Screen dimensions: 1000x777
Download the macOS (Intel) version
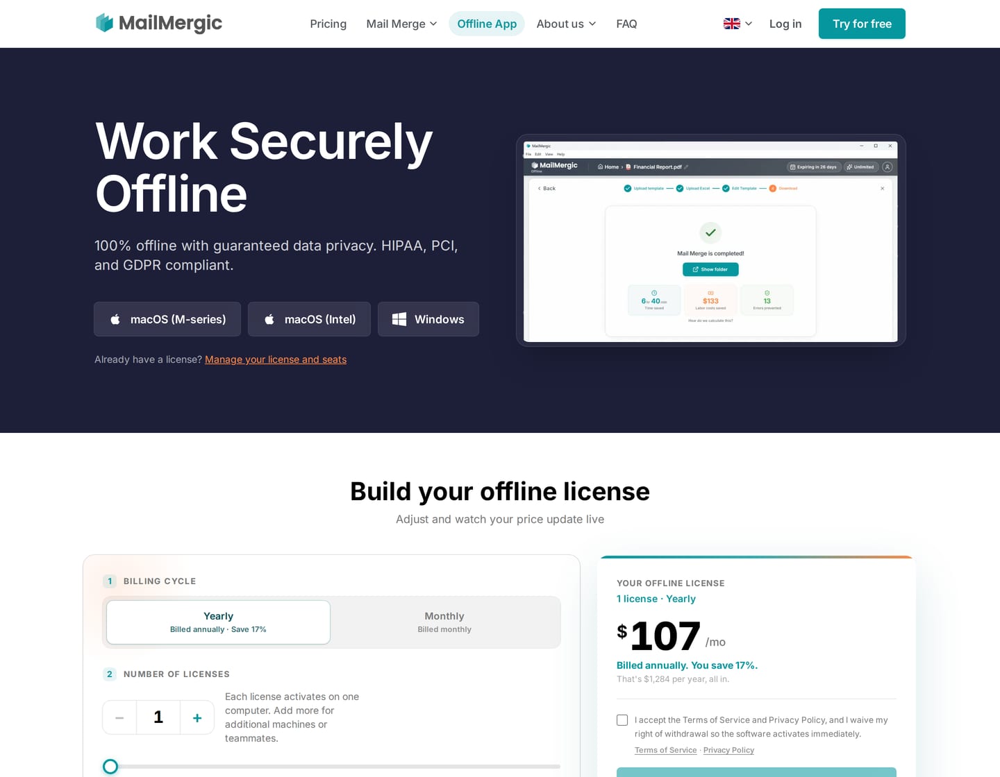click(309, 319)
